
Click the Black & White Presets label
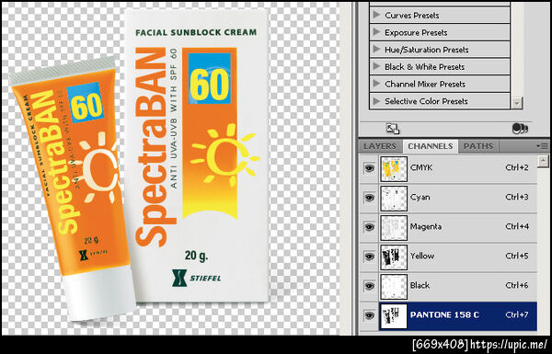click(x=424, y=67)
